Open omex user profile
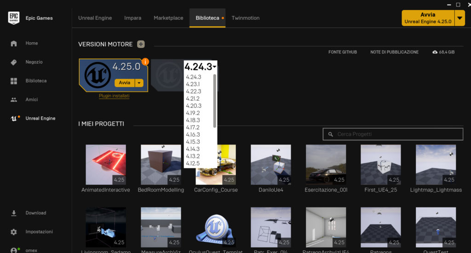Image resolution: width=471 pixels, height=253 pixels. [x=31, y=250]
